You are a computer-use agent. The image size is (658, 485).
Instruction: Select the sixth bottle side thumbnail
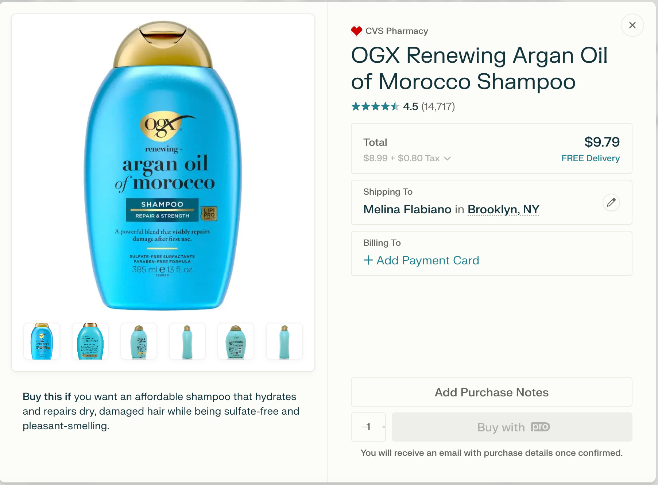[x=285, y=341]
